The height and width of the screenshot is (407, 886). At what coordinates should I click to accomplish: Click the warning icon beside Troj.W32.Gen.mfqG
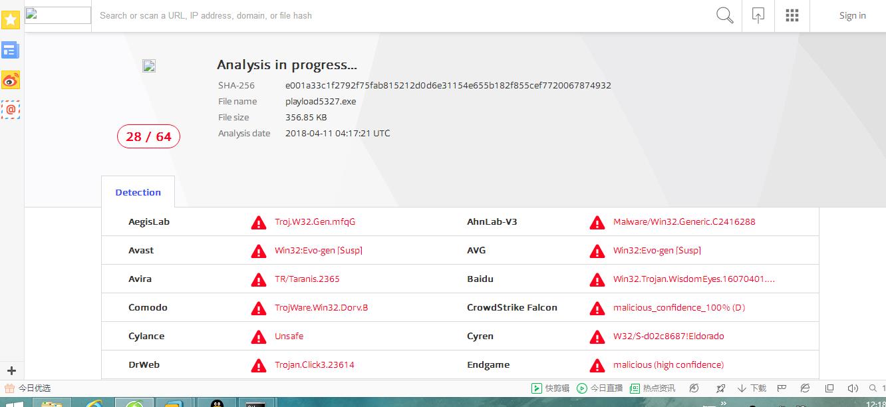(258, 222)
